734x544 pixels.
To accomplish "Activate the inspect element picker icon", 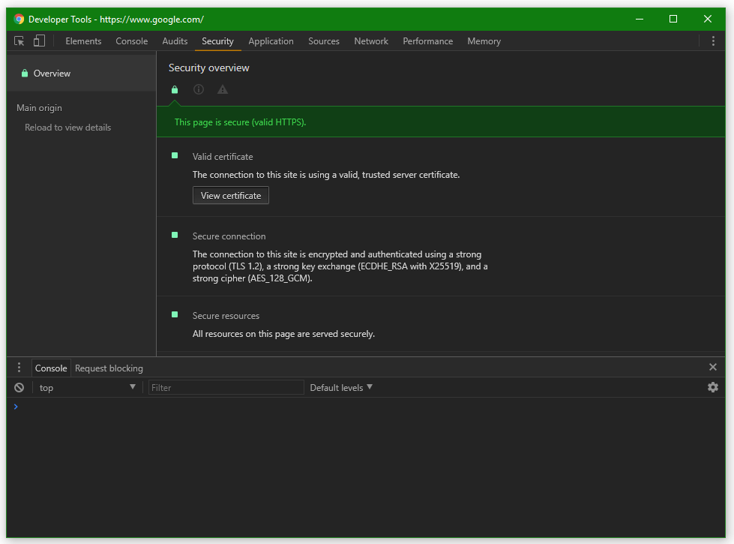I will pos(19,41).
